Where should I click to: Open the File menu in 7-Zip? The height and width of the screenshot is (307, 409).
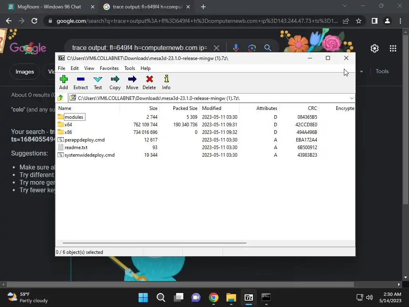tap(62, 68)
